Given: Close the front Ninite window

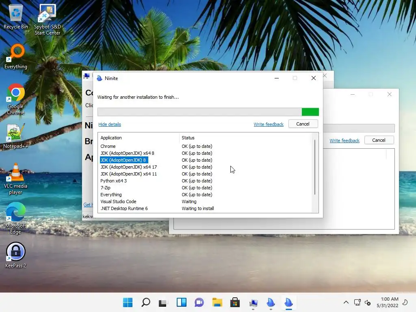Looking at the screenshot, I should tap(314, 78).
